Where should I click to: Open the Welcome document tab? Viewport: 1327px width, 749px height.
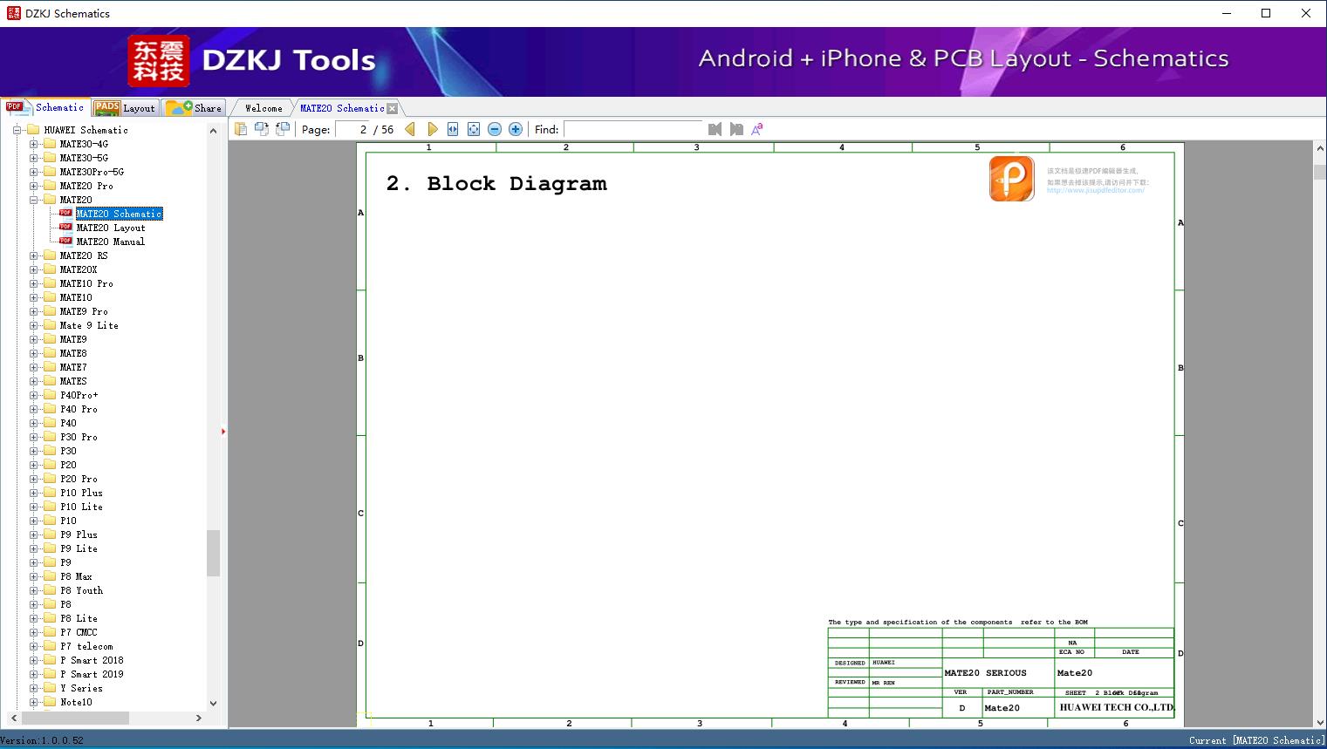pos(263,108)
